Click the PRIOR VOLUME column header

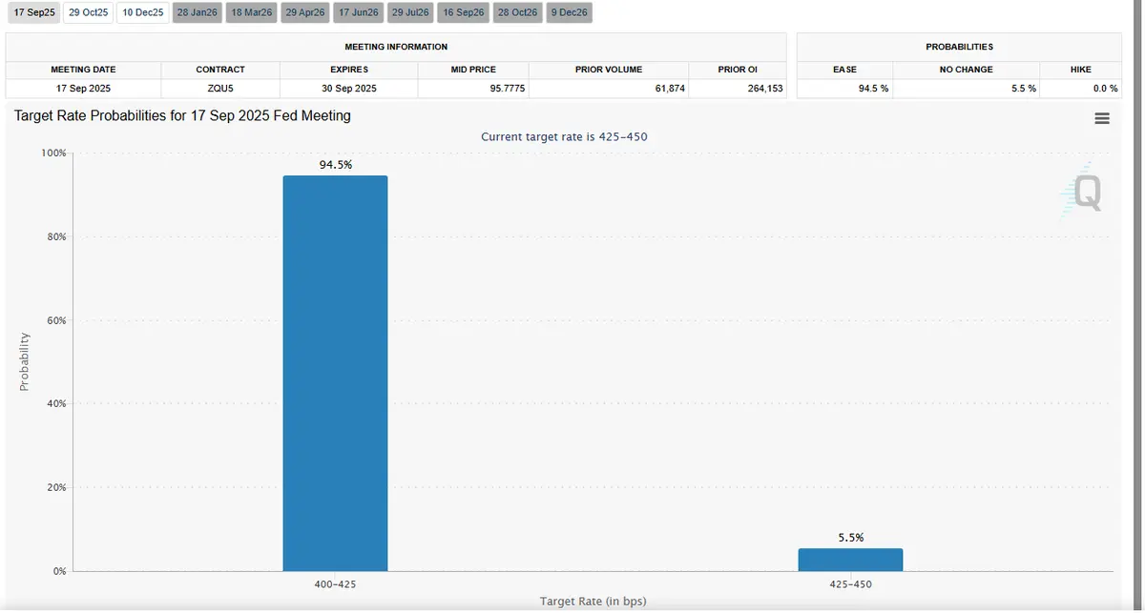[x=609, y=70]
